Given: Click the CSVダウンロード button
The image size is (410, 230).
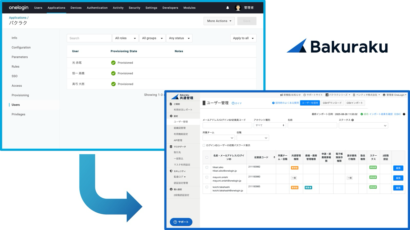Looking at the screenshot, I should coord(332,103).
